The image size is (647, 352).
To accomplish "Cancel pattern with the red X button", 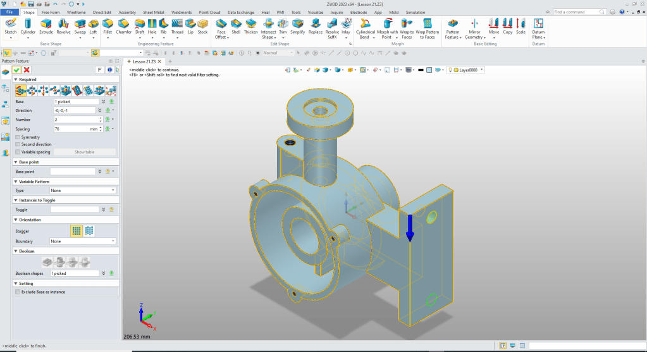I will 27,70.
